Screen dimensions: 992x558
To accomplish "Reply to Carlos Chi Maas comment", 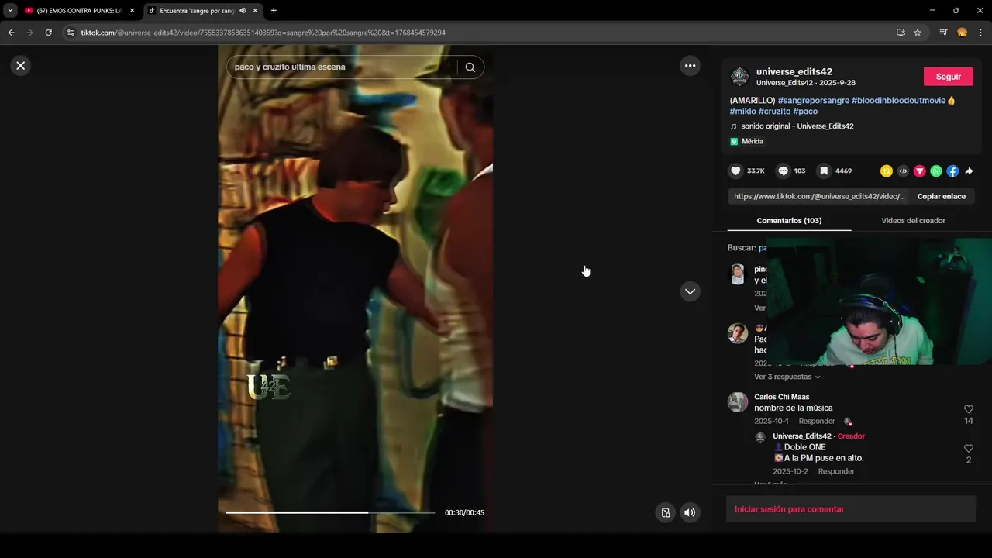I will coord(817,422).
